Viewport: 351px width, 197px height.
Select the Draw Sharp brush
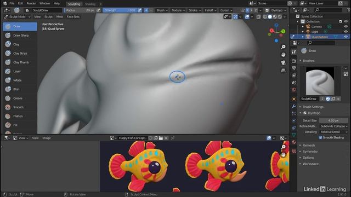[20, 35]
